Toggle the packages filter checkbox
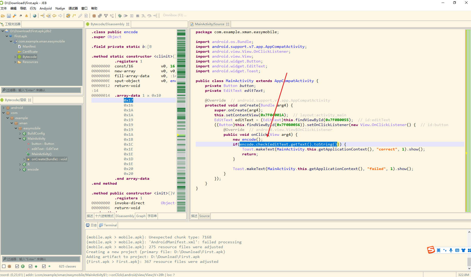471x277 pixels. click(x=4, y=266)
